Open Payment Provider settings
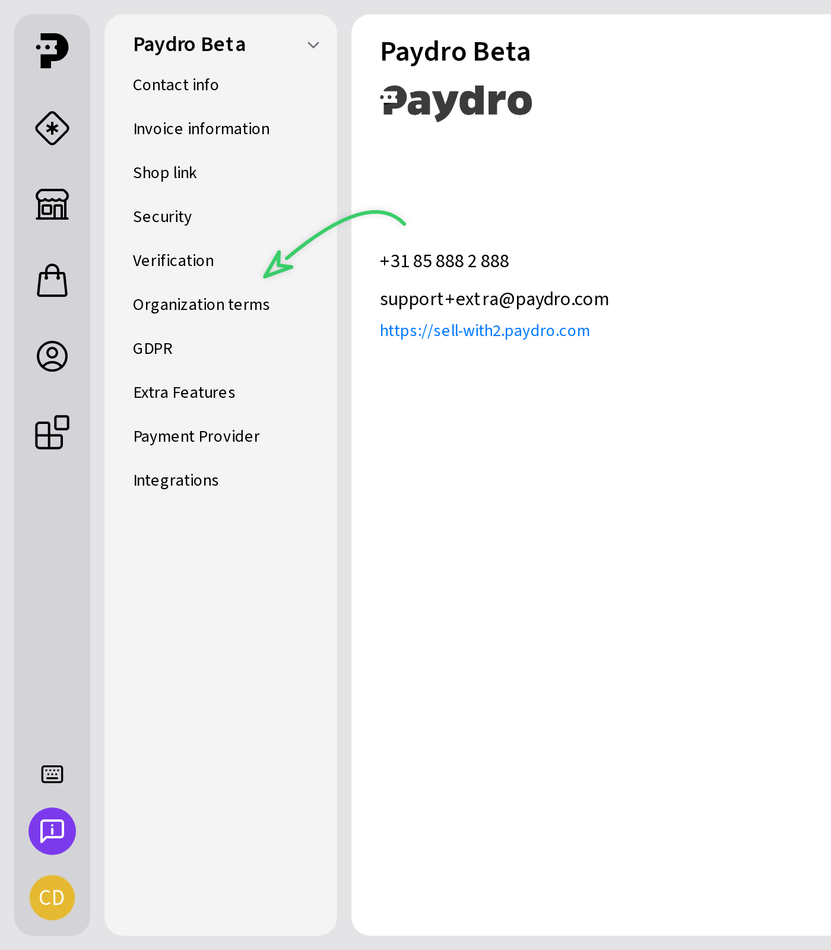831x950 pixels. click(x=196, y=436)
